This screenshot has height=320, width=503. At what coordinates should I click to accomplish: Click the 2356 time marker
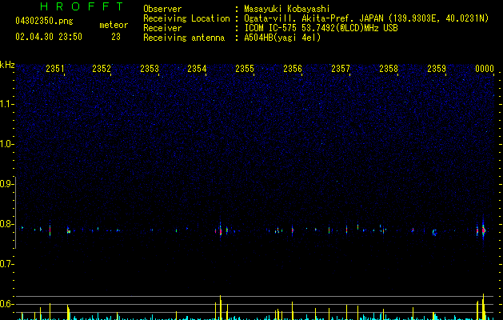pos(293,68)
